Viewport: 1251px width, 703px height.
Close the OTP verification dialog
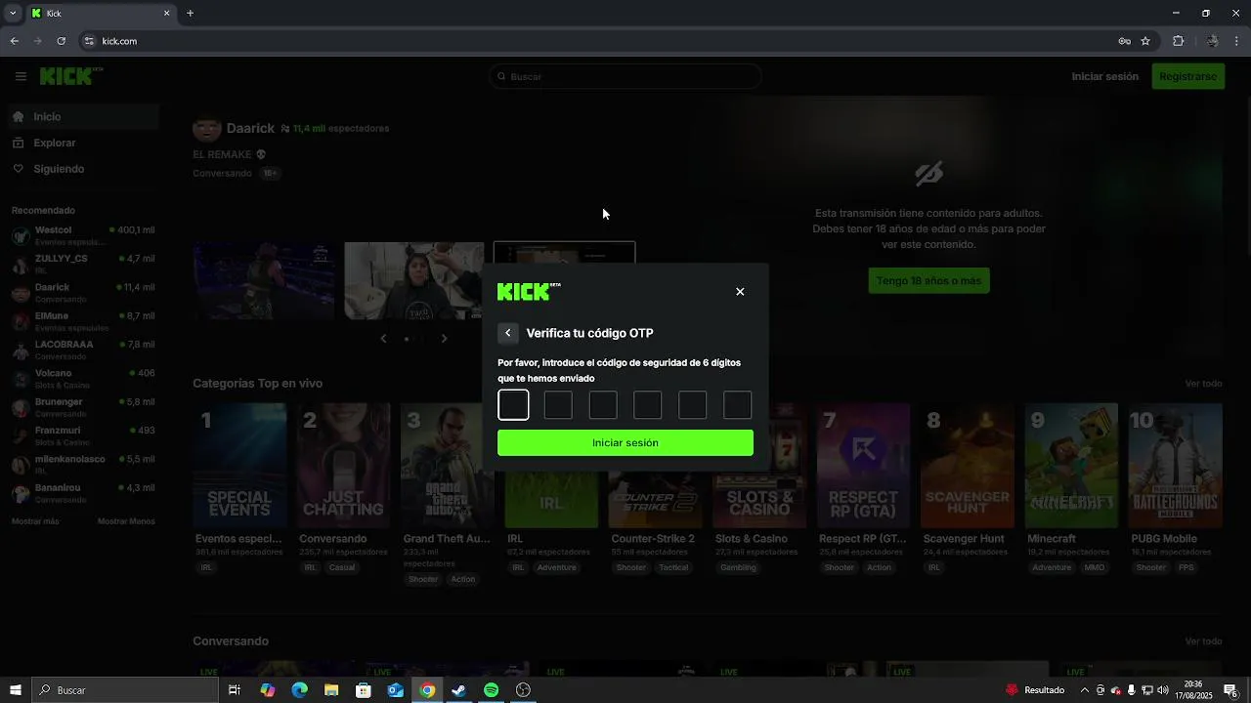(740, 292)
